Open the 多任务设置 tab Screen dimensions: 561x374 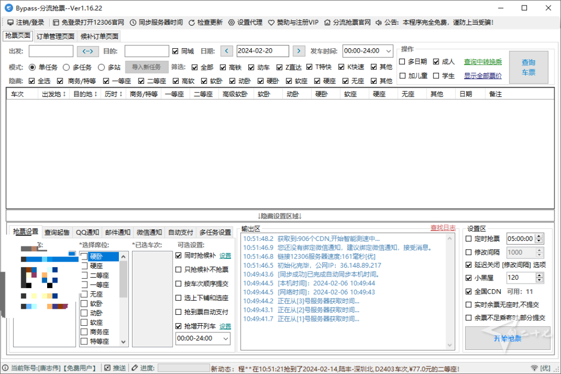click(x=215, y=232)
